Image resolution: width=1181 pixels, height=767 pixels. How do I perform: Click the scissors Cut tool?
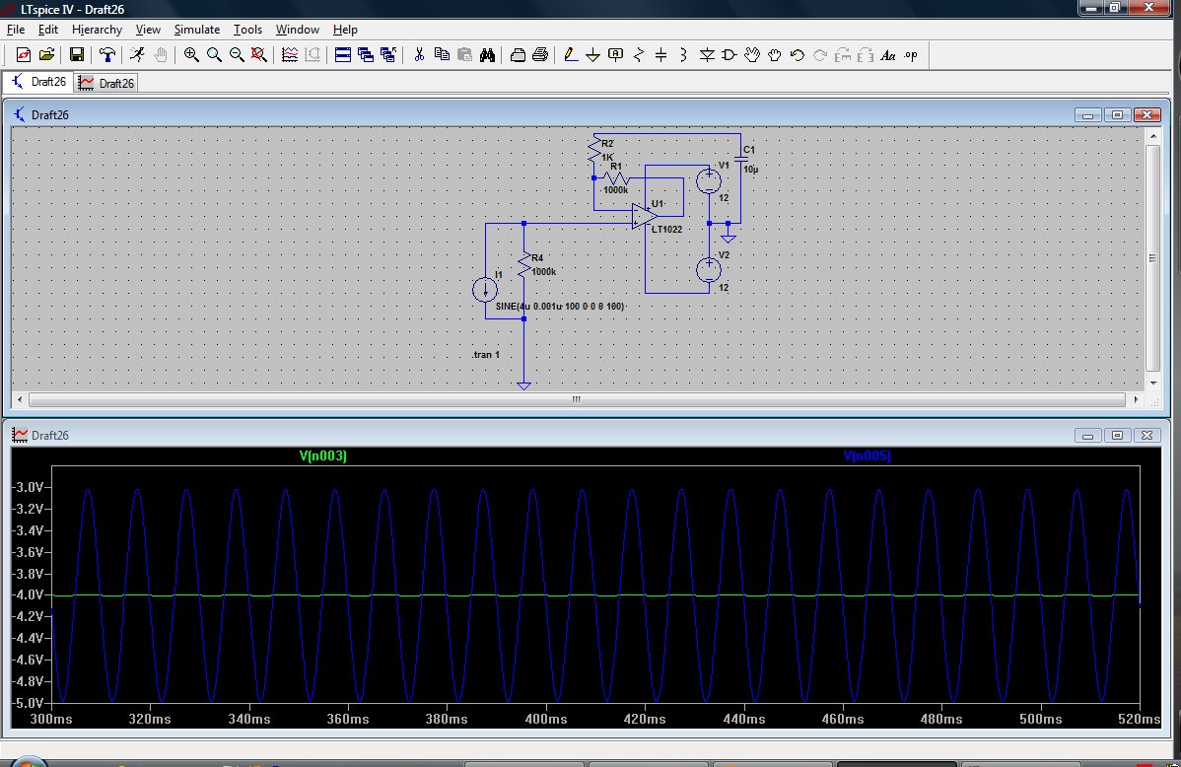[x=419, y=55]
